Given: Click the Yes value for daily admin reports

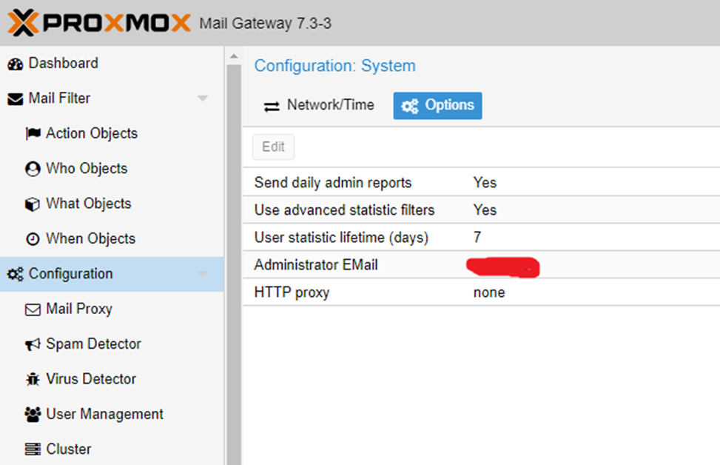Looking at the screenshot, I should point(485,182).
